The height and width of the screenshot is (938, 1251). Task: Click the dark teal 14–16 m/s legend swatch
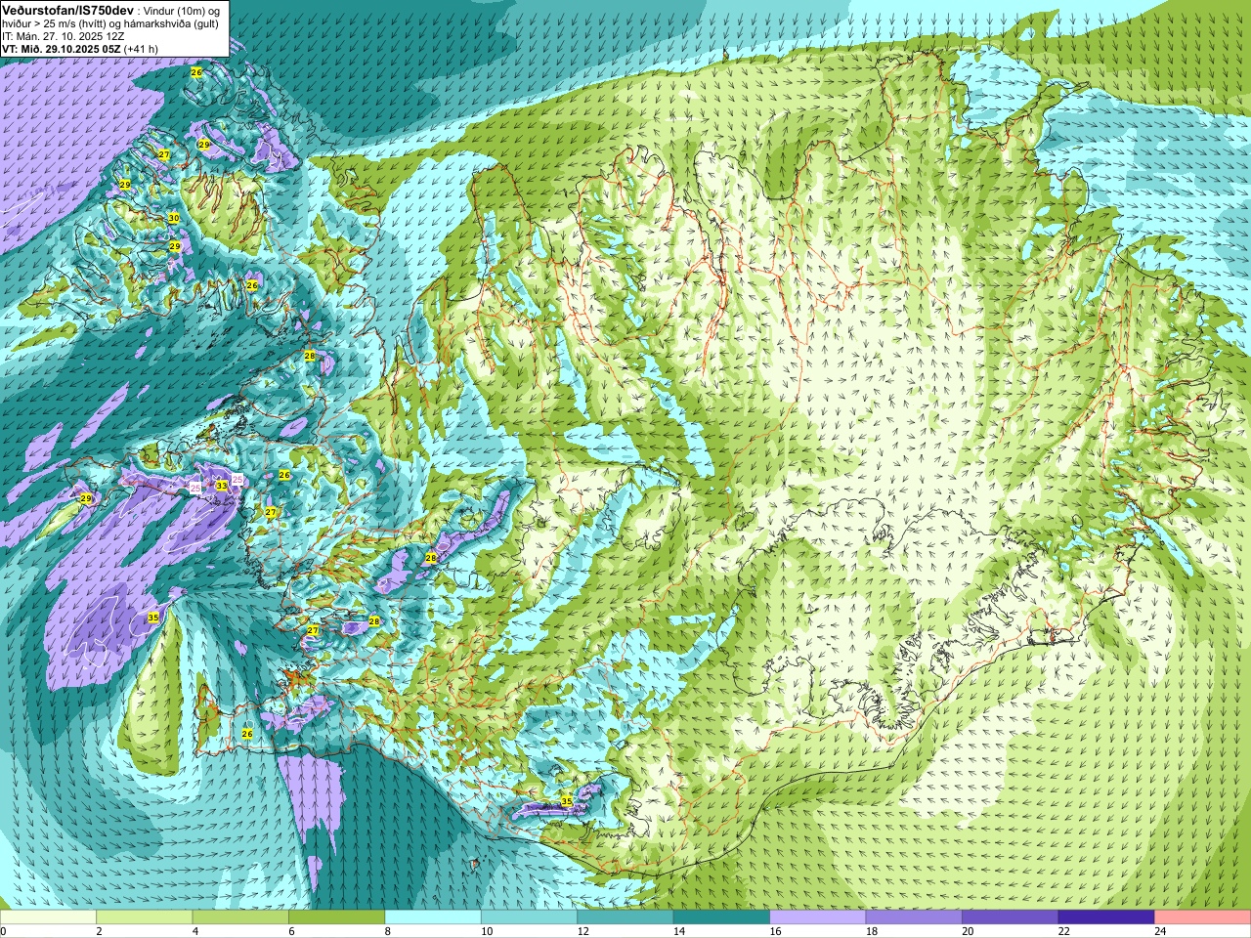(x=721, y=917)
